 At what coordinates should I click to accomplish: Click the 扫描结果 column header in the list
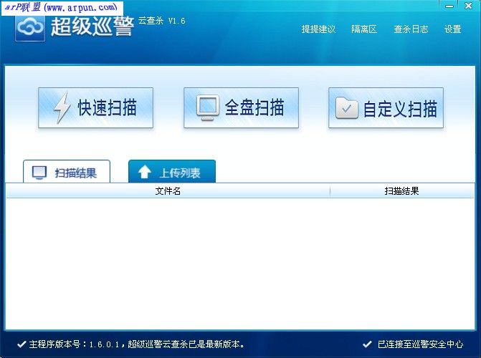(x=401, y=191)
